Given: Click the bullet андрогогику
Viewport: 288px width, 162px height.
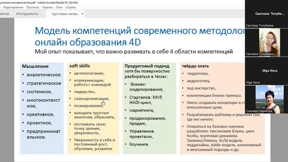Looking at the screenshot, I should 198,81.
